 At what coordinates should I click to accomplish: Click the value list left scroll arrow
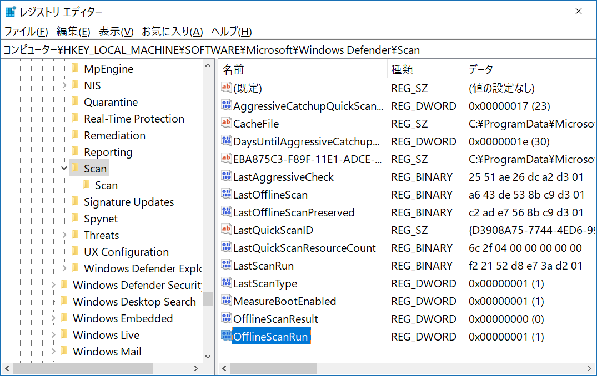tap(224, 368)
